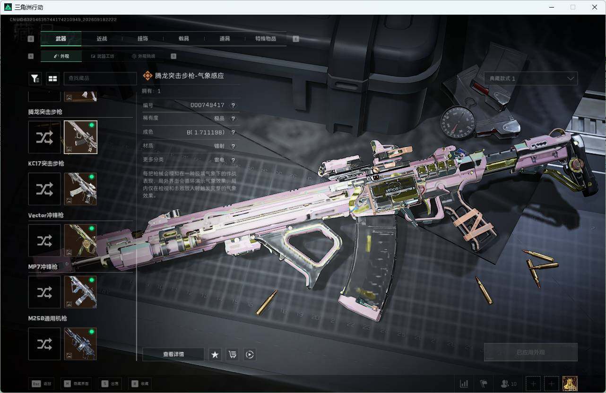Switch to the 道具 tab
The width and height of the screenshot is (606, 393).
pyautogui.click(x=225, y=39)
